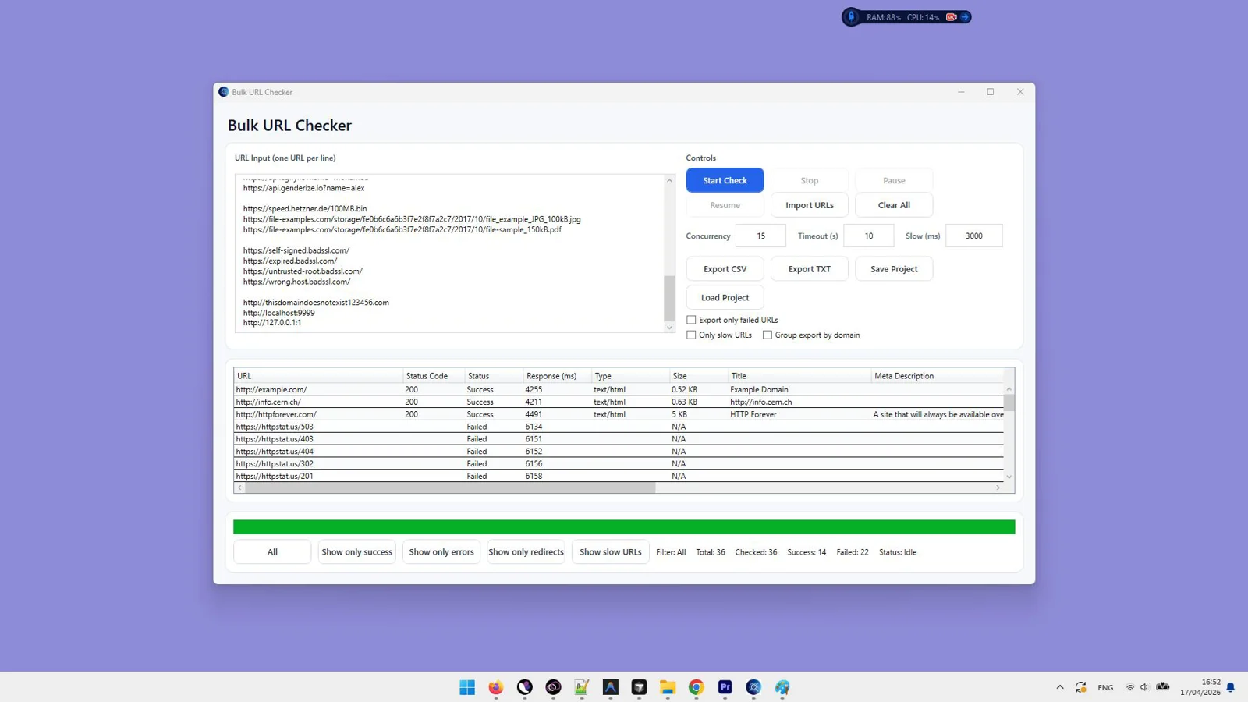Viewport: 1248px width, 702px height.
Task: Click the recording icon in RAM/CPU widget
Action: 951,17
